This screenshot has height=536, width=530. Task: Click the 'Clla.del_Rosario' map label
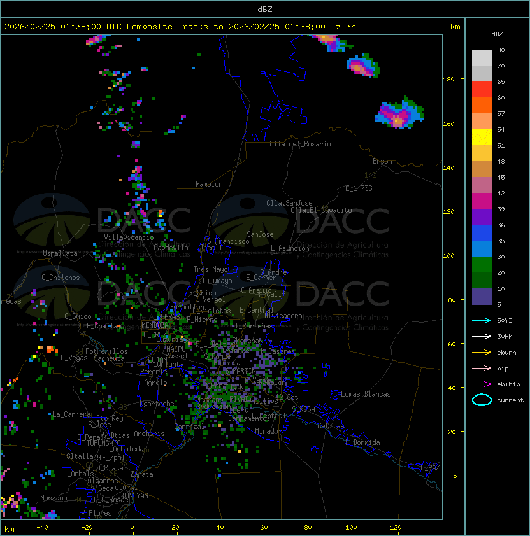tap(300, 144)
